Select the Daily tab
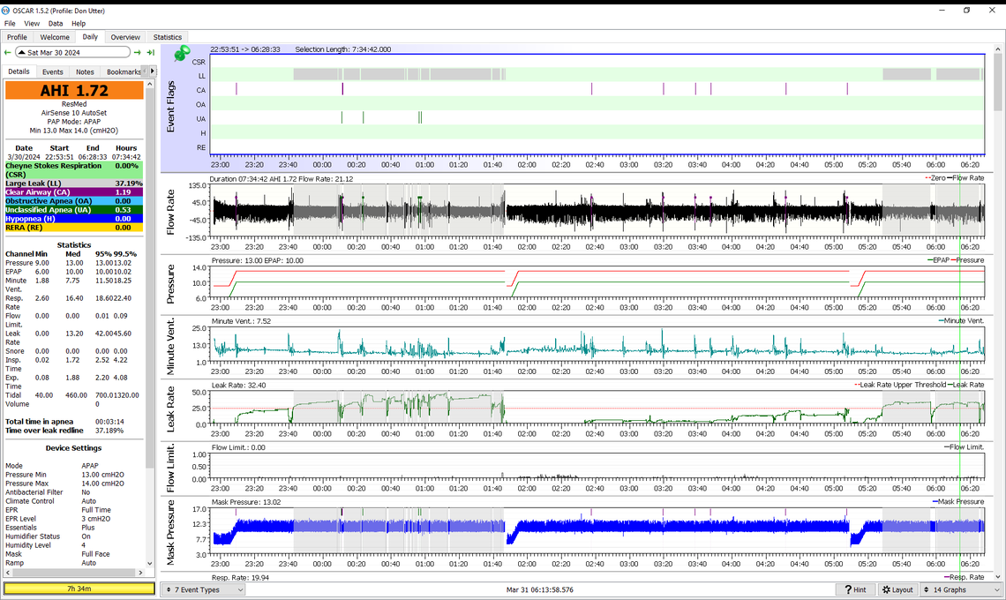1006x600 pixels. click(90, 36)
